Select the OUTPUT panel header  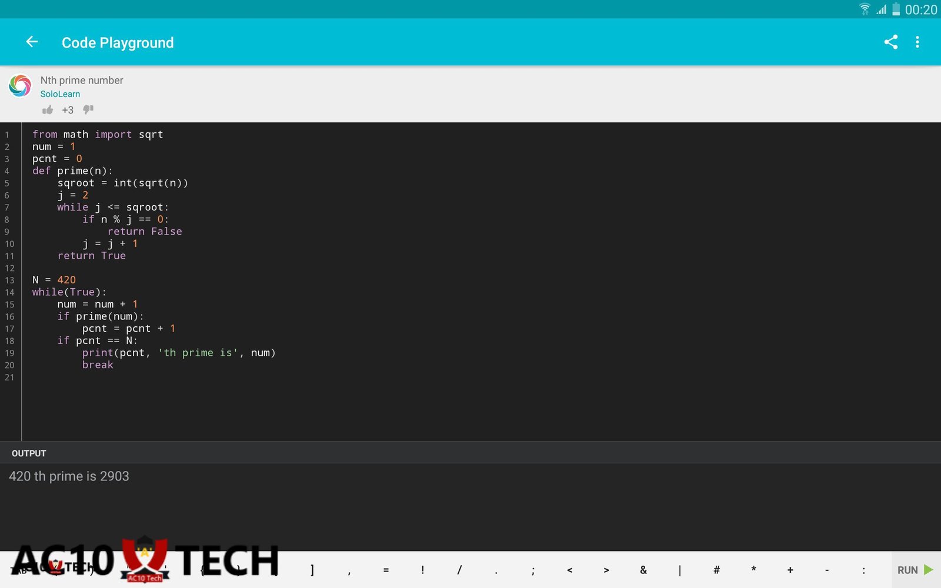point(29,453)
